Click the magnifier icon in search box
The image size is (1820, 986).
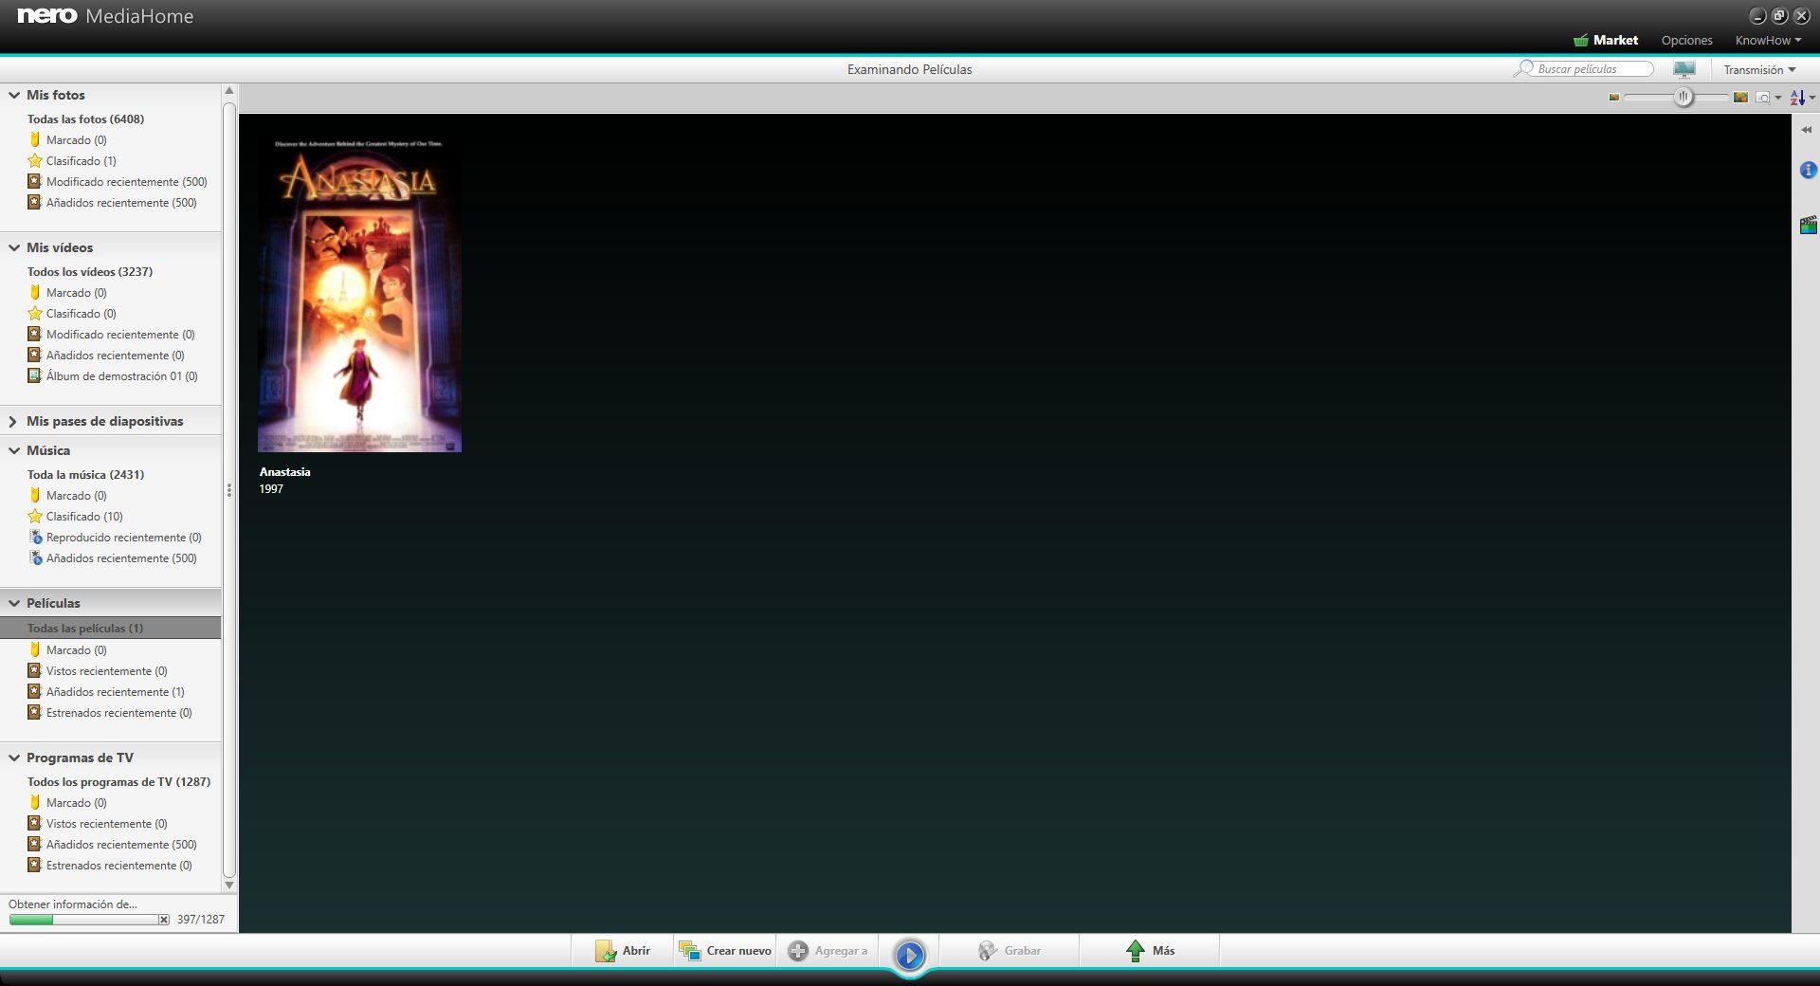point(1523,68)
